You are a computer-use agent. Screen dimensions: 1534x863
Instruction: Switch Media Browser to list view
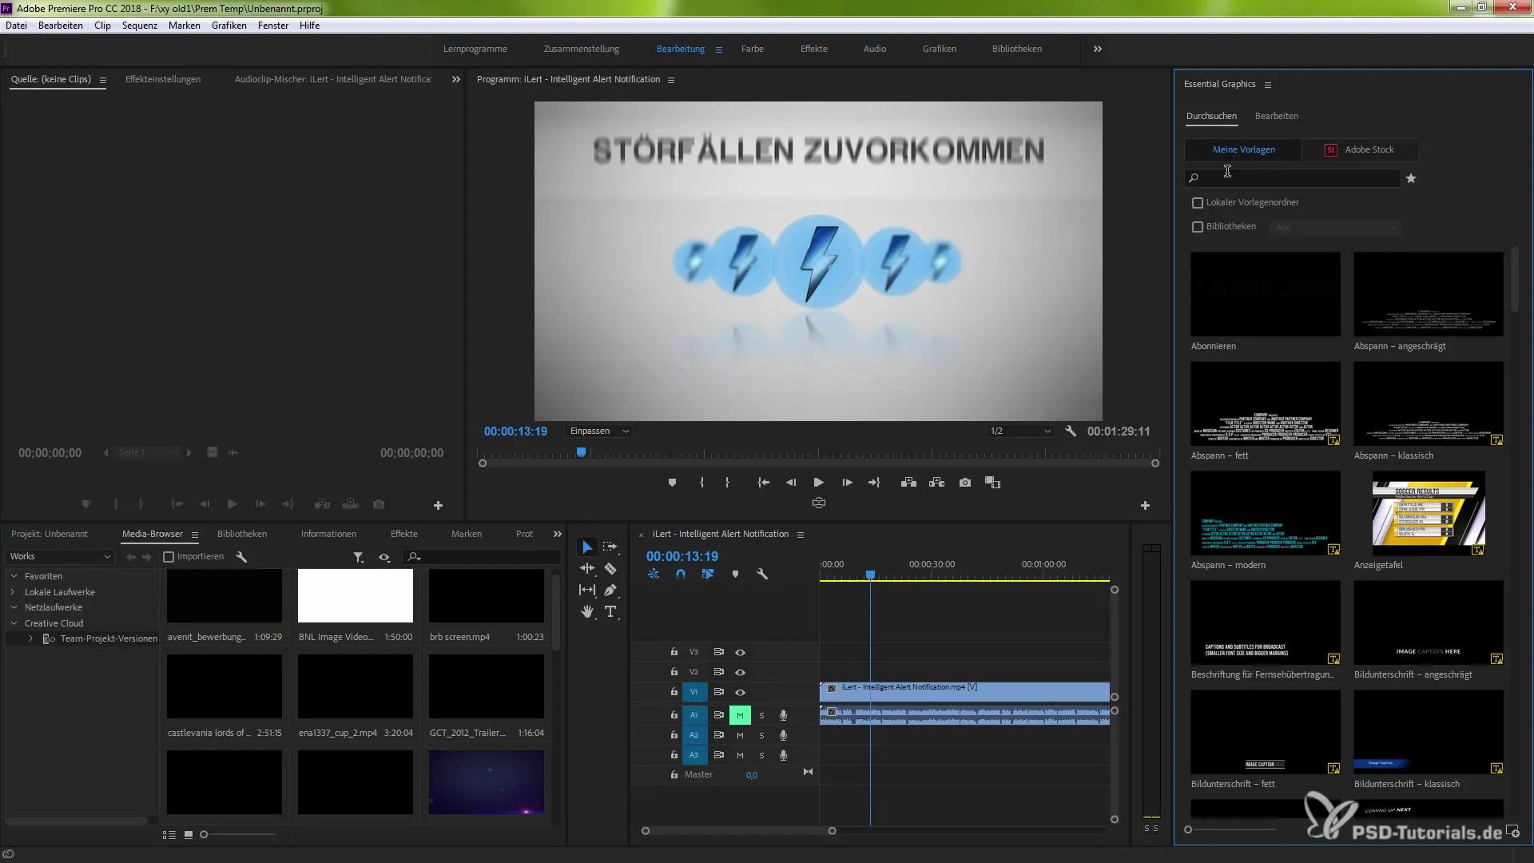(x=169, y=834)
